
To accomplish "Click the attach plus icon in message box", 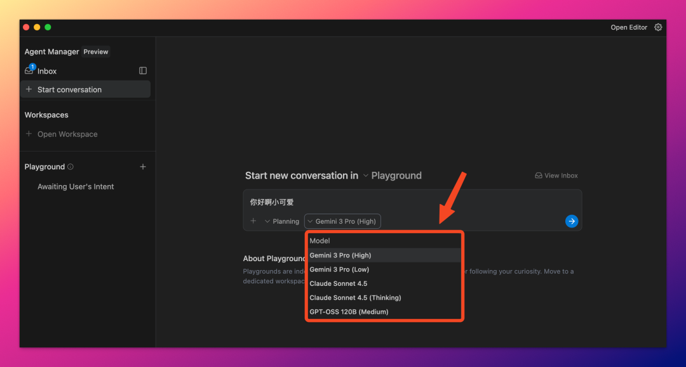I will coord(253,221).
